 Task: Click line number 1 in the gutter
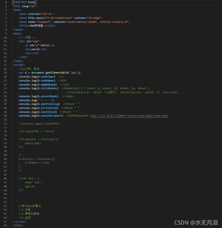6,2
